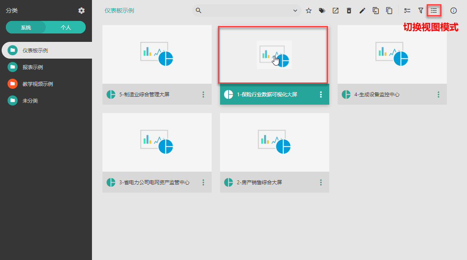Focus the search input field
The height and width of the screenshot is (260, 467).
click(247, 11)
